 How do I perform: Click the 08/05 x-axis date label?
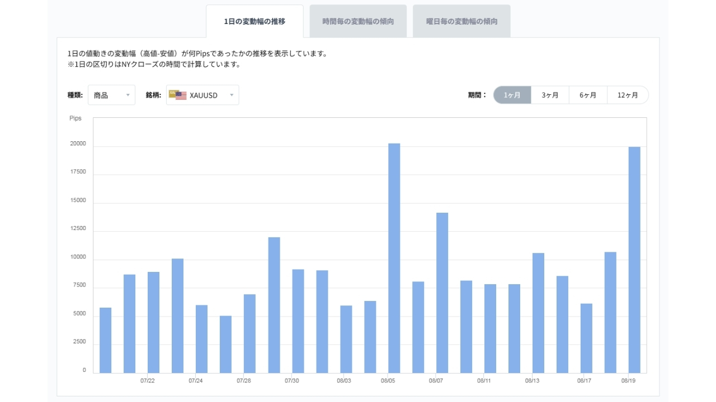tap(388, 380)
